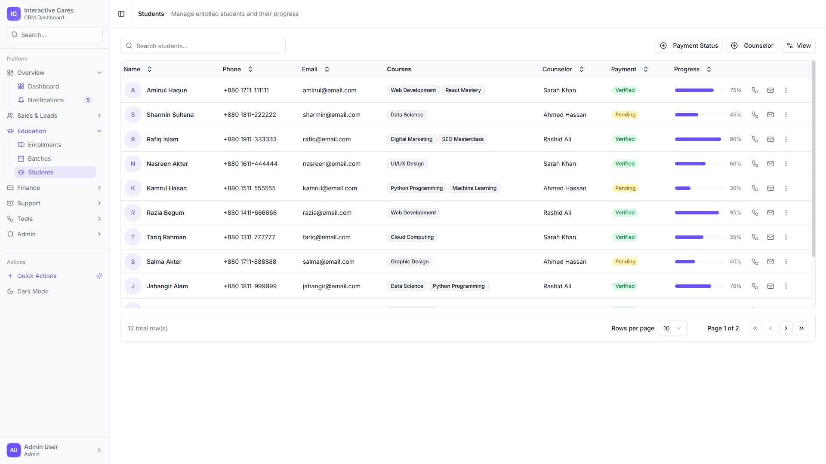Screen dimensions: 826x464
Task: Toggle Dark Mode in the sidebar
Action: pyautogui.click(x=32, y=291)
